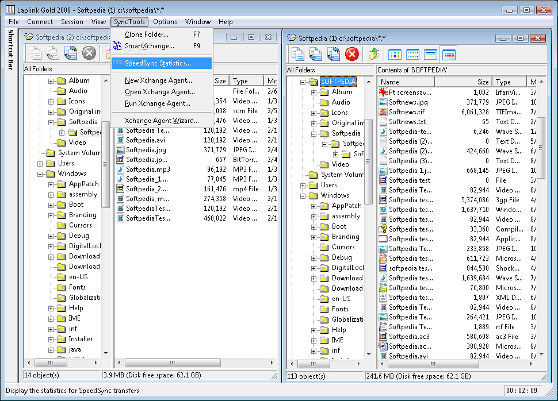Choose Xchange Agent Wizard... menu entry
Screen dimensions: 558x401
coord(162,121)
